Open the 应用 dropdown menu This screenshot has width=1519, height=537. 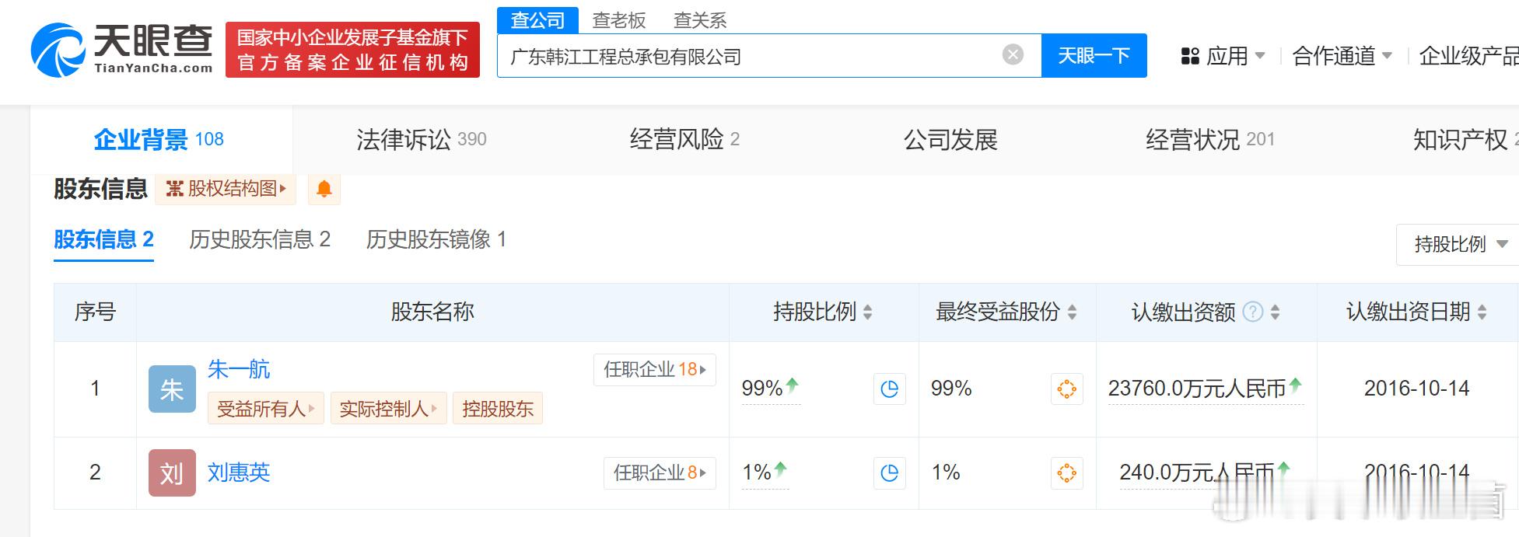1223,56
